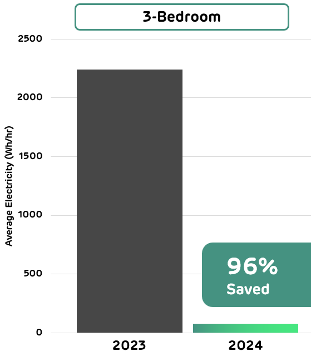Screen dimensions: 311x356
Task: Click the Average Electricity (Wh/hr) axis title
Action: (9, 186)
